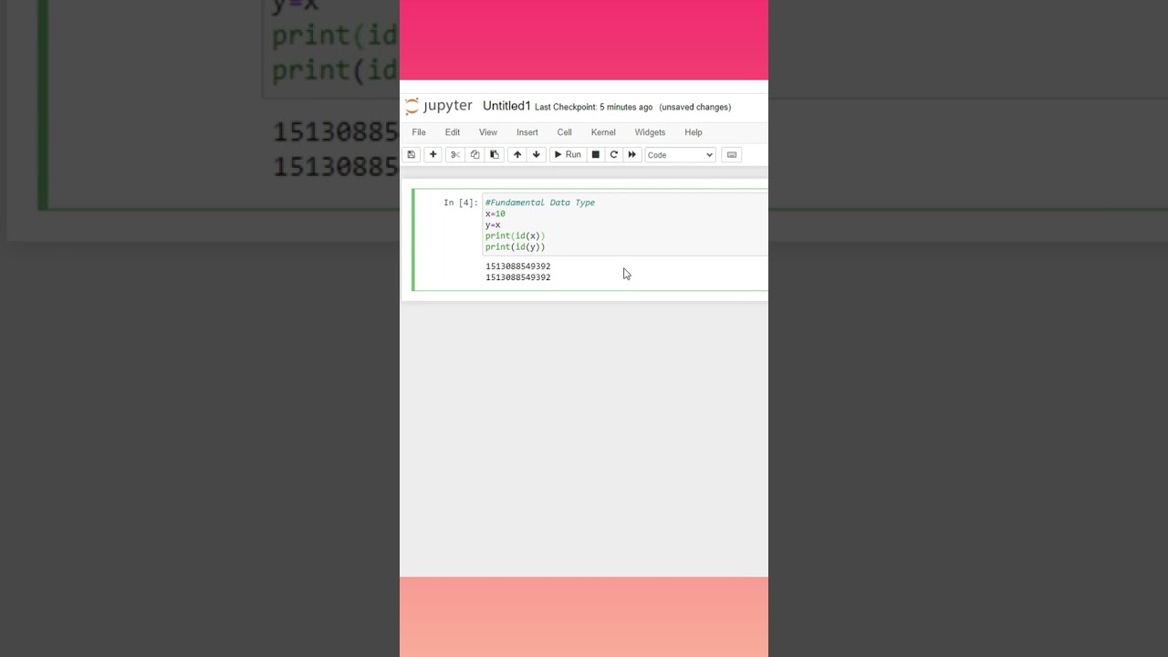Move selected cell down arrow
The image size is (1168, 657).
coord(537,155)
